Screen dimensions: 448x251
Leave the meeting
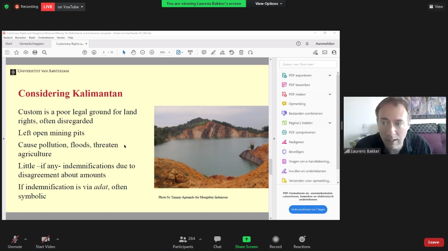(x=434, y=242)
